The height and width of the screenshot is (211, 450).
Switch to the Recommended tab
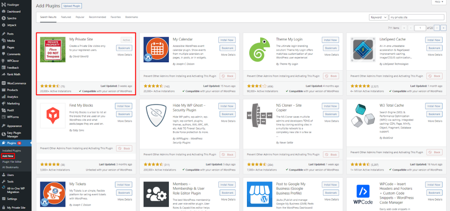[x=98, y=17]
